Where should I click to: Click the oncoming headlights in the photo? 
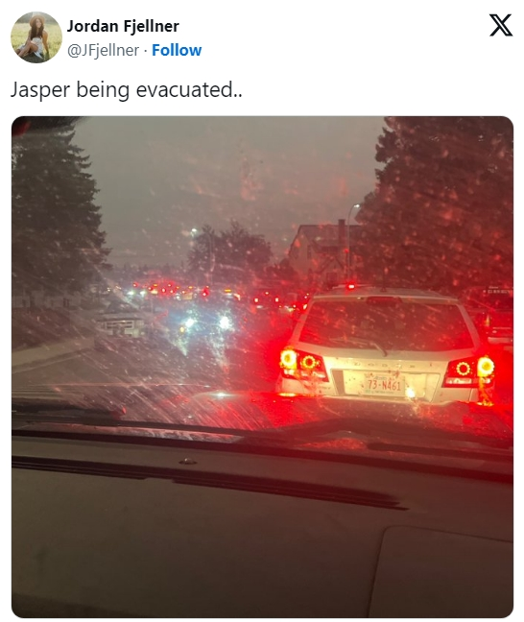tap(206, 323)
